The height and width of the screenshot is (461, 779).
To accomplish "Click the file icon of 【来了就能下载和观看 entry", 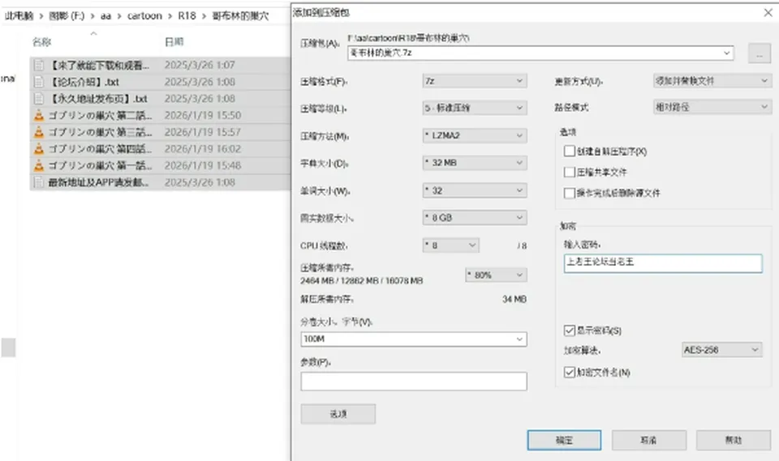I will point(39,65).
